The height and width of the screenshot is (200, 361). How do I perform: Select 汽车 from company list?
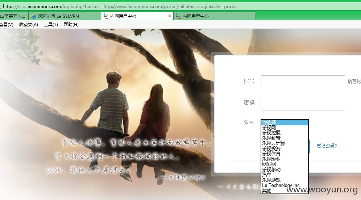point(285,175)
